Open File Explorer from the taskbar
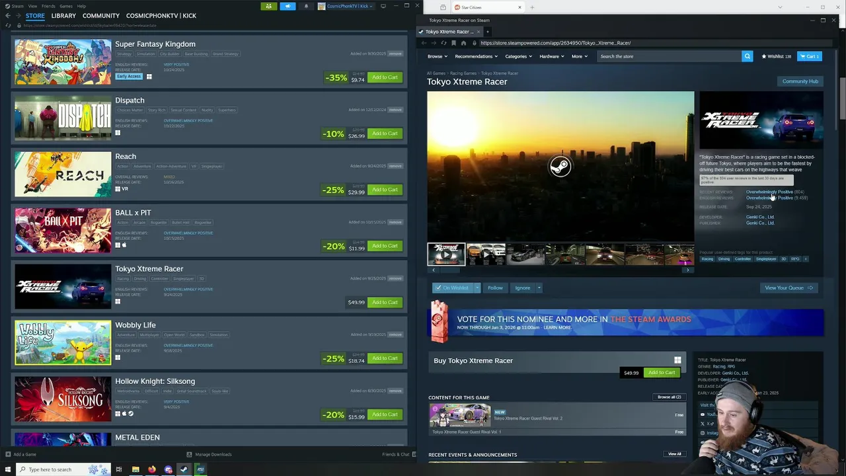This screenshot has width=846, height=476. click(x=135, y=469)
